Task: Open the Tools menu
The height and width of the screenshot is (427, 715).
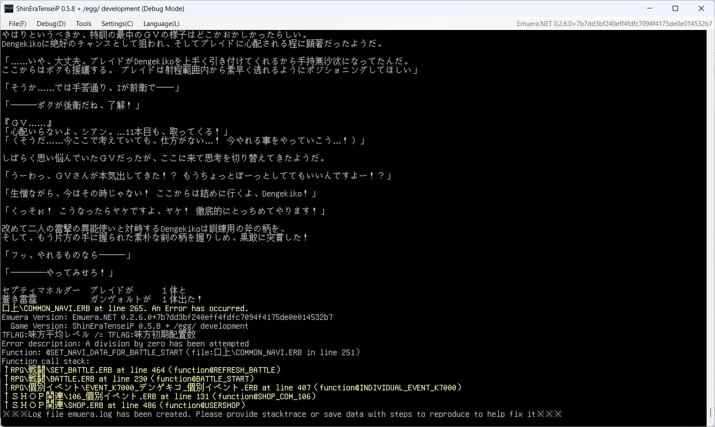Action: pos(83,24)
